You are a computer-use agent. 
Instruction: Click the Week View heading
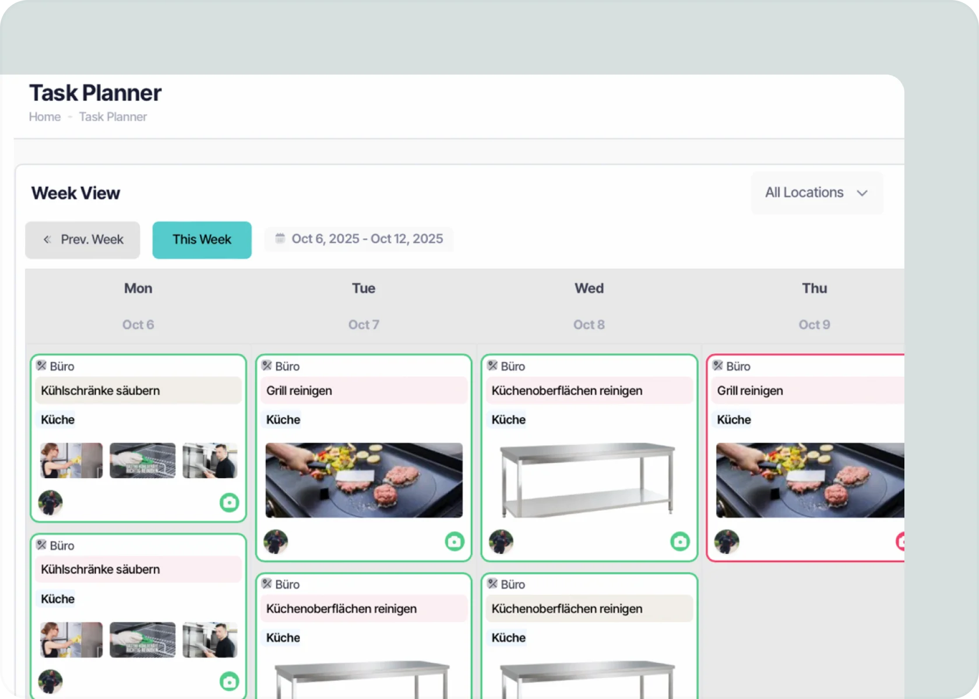pyautogui.click(x=76, y=193)
